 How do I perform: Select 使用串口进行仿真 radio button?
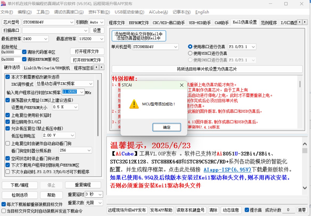(x=190, y=47)
